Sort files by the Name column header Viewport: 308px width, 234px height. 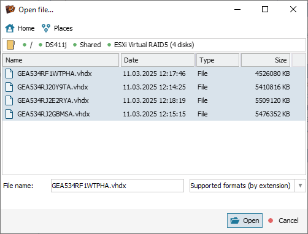61,60
